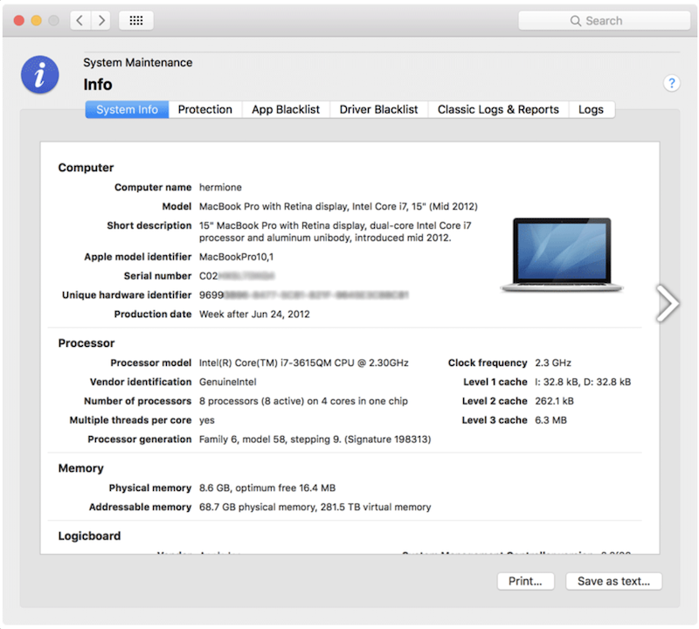This screenshot has width=699, height=629.
Task: Open the show-all preferences grid
Action: point(135,20)
